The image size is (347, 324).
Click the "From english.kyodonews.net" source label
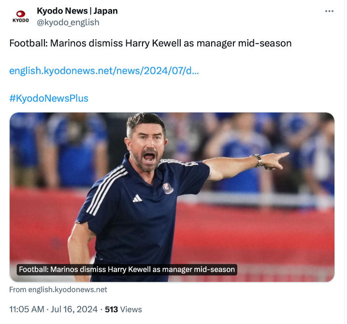click(x=58, y=290)
